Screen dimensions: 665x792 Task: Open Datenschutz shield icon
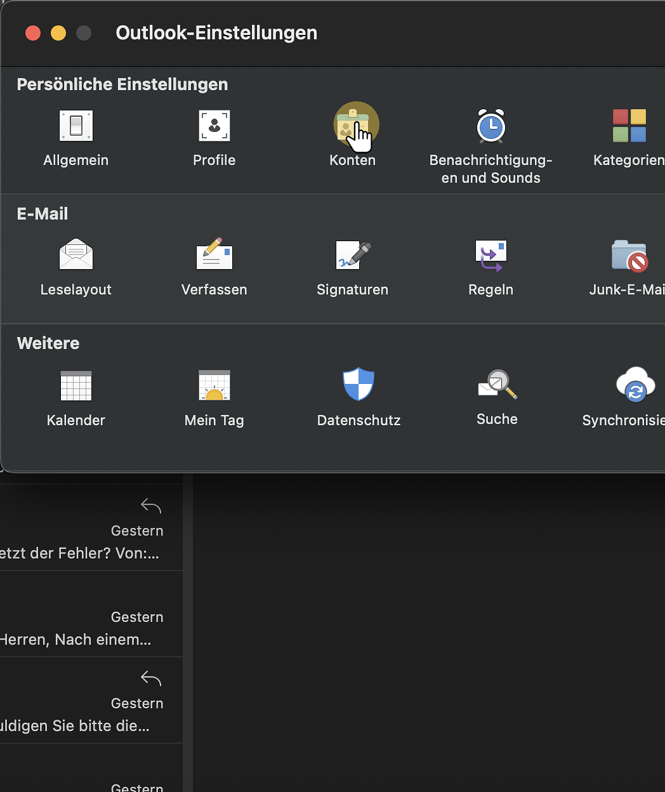pos(359,385)
